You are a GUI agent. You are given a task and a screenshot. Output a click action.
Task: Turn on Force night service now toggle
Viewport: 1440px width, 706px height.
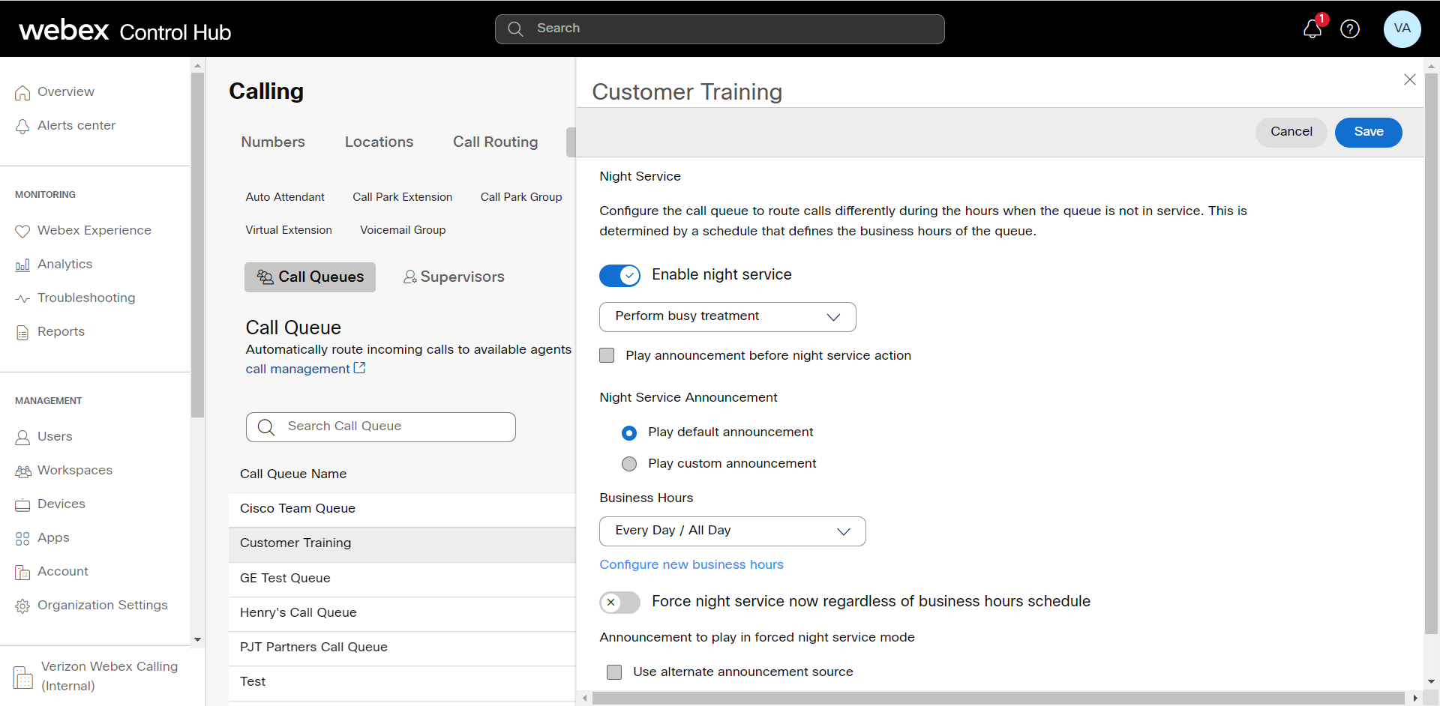coord(619,602)
